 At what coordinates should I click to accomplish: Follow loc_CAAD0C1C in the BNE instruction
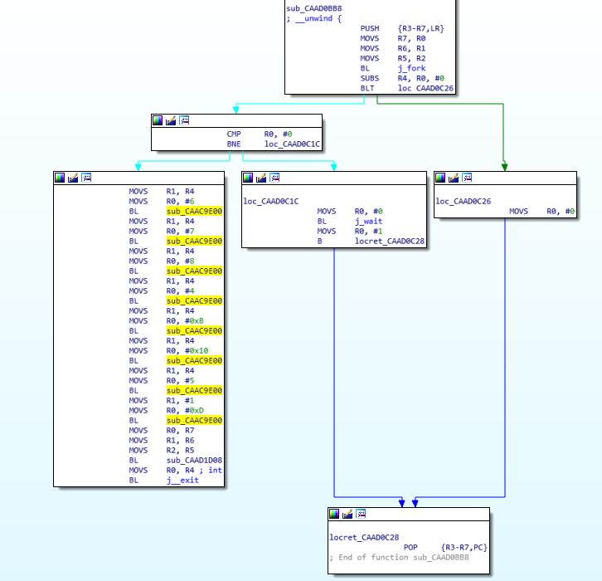coord(292,144)
